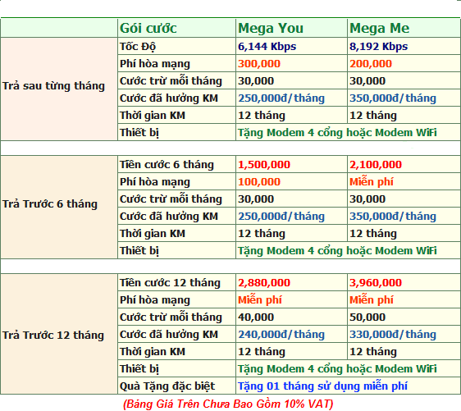Screen dimensions: 461x411
Task: Select 'Cước trừ mỗi tháng' in Trả sau từng tháng section
Action: point(171,81)
